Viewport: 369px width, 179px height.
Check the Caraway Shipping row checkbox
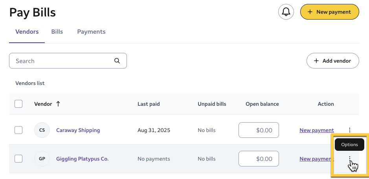[x=18, y=130]
